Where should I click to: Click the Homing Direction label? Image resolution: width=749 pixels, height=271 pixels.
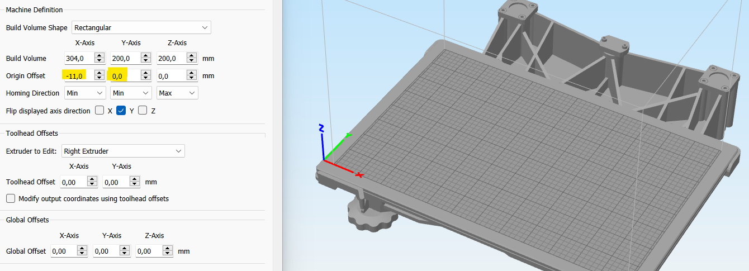[32, 93]
